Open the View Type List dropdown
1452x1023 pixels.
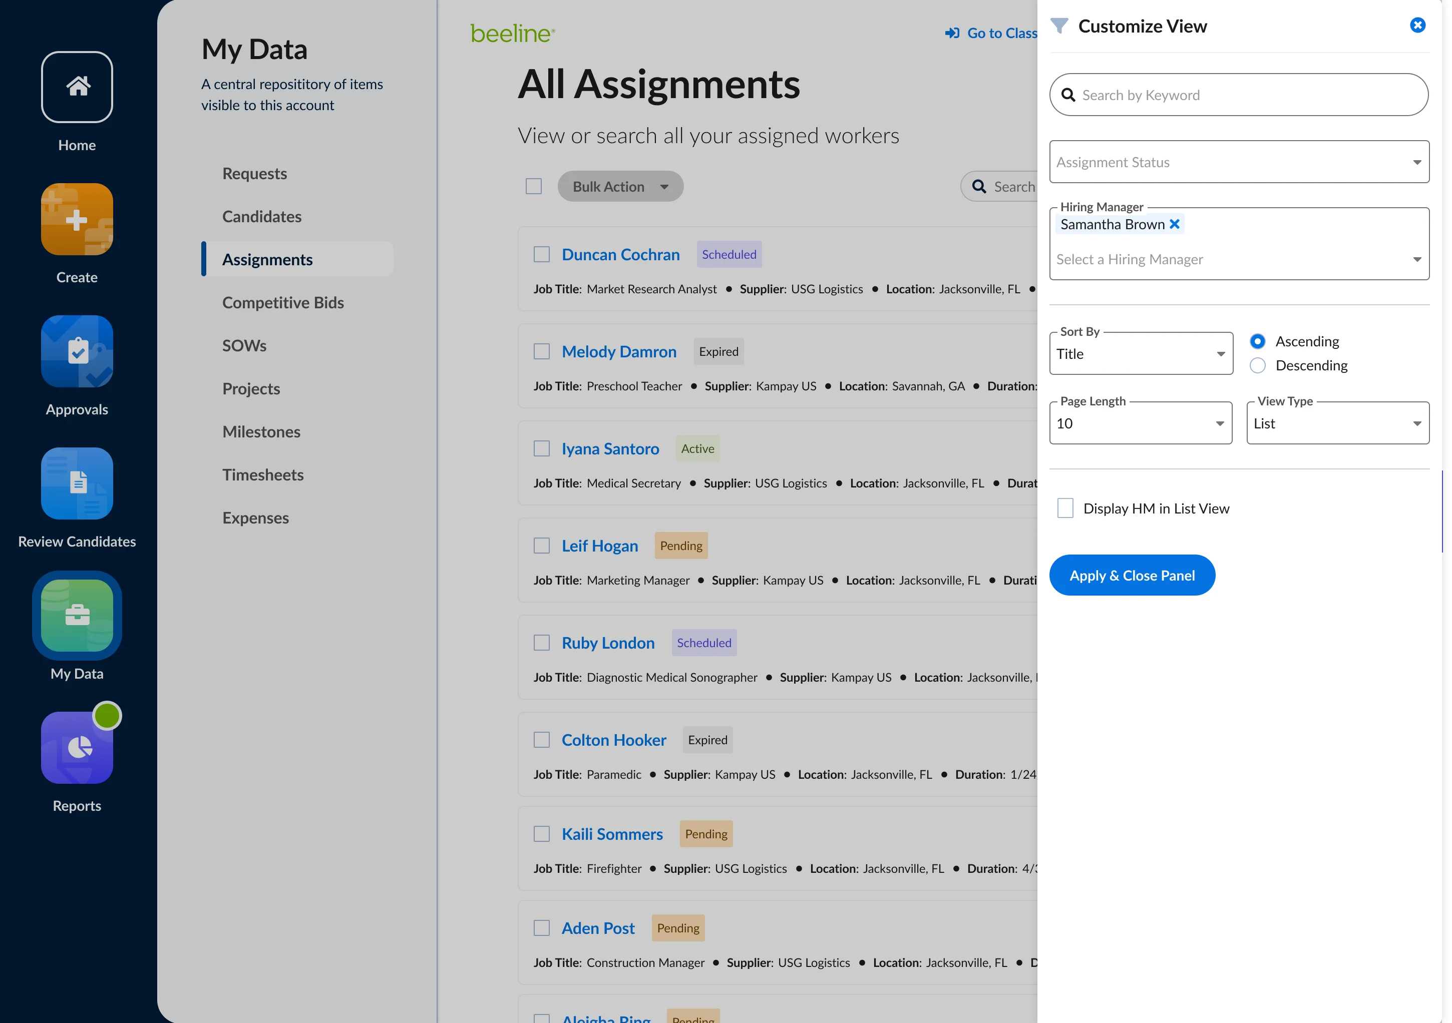[1337, 423]
